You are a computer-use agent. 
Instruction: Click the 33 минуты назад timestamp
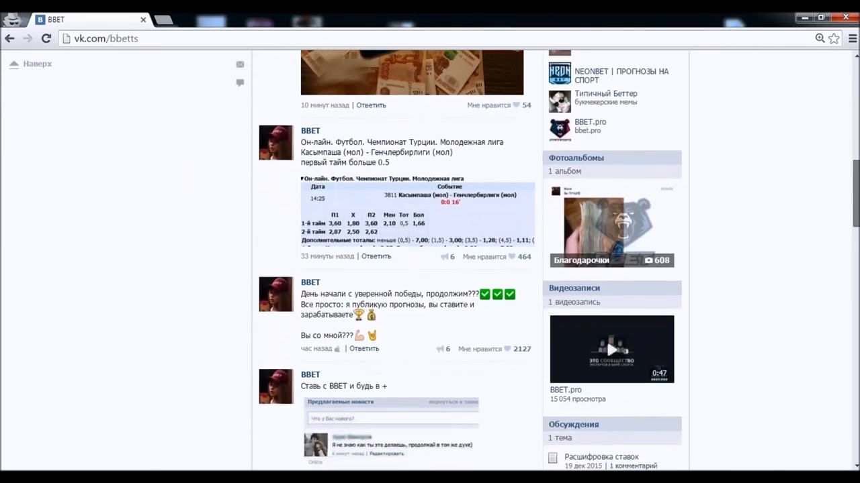click(x=327, y=256)
